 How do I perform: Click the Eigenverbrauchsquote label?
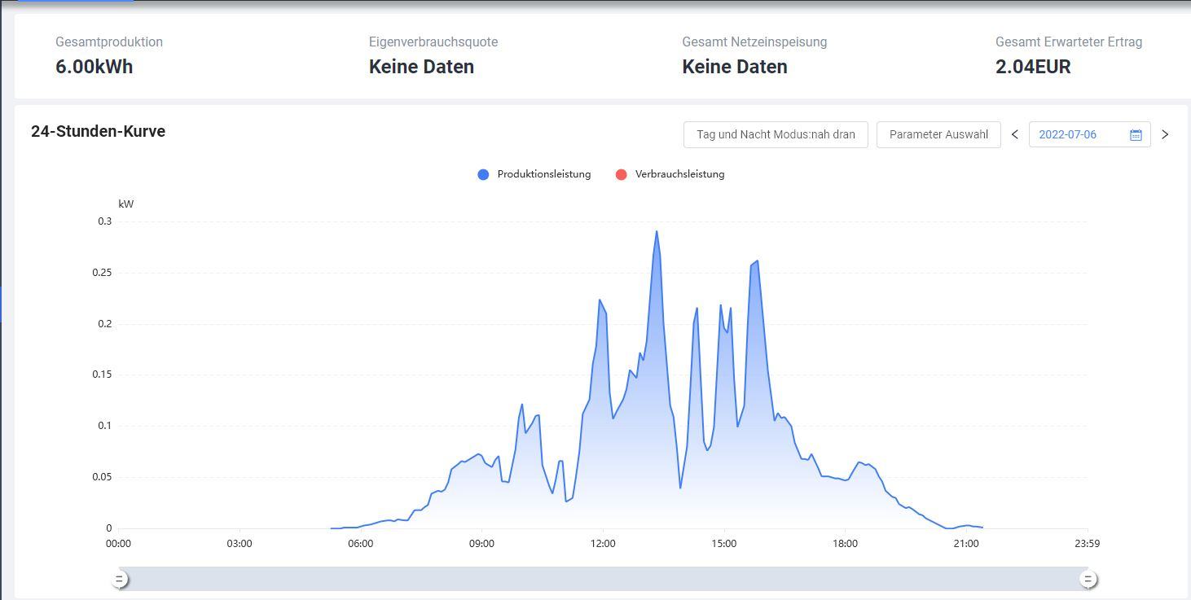tap(433, 42)
